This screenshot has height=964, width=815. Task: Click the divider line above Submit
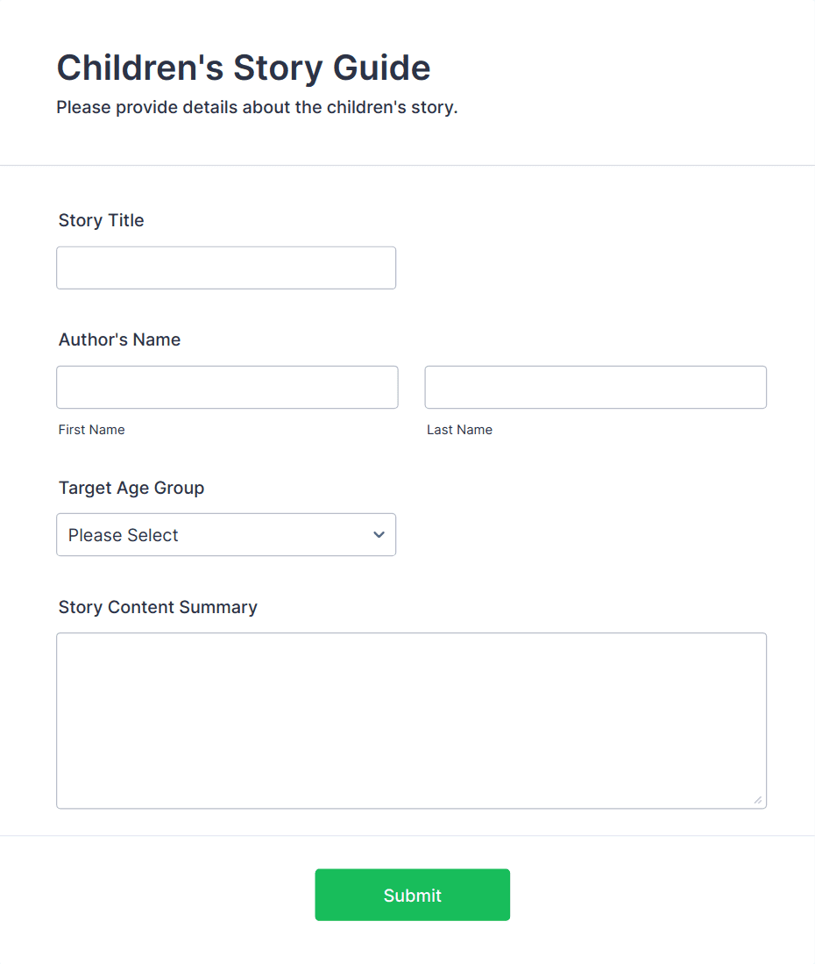tap(407, 835)
